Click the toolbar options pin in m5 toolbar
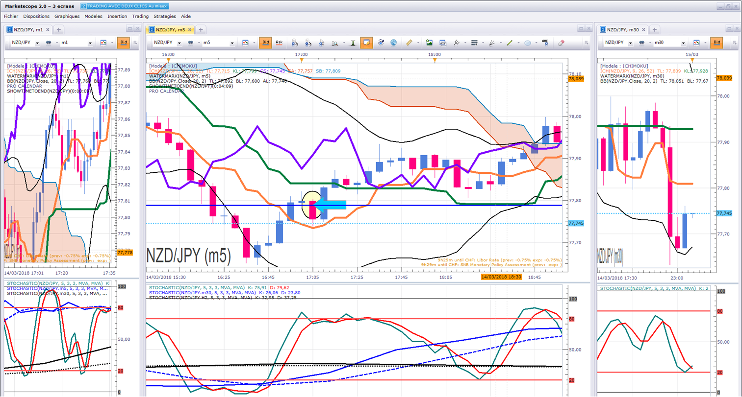The height and width of the screenshot is (397, 742). pos(586,43)
